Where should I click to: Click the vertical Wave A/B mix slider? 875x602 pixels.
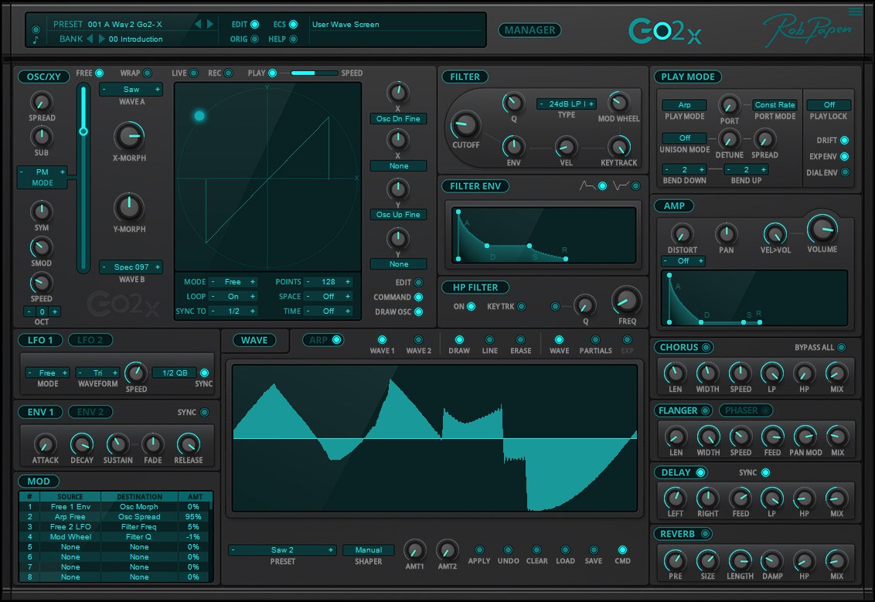[83, 178]
